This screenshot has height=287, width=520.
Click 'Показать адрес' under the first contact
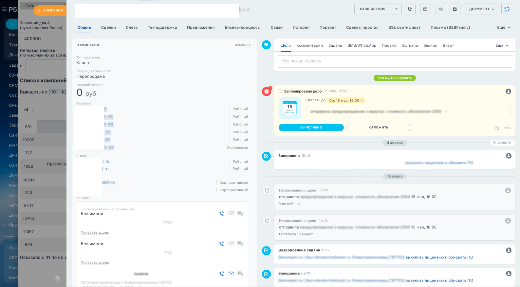point(95,233)
